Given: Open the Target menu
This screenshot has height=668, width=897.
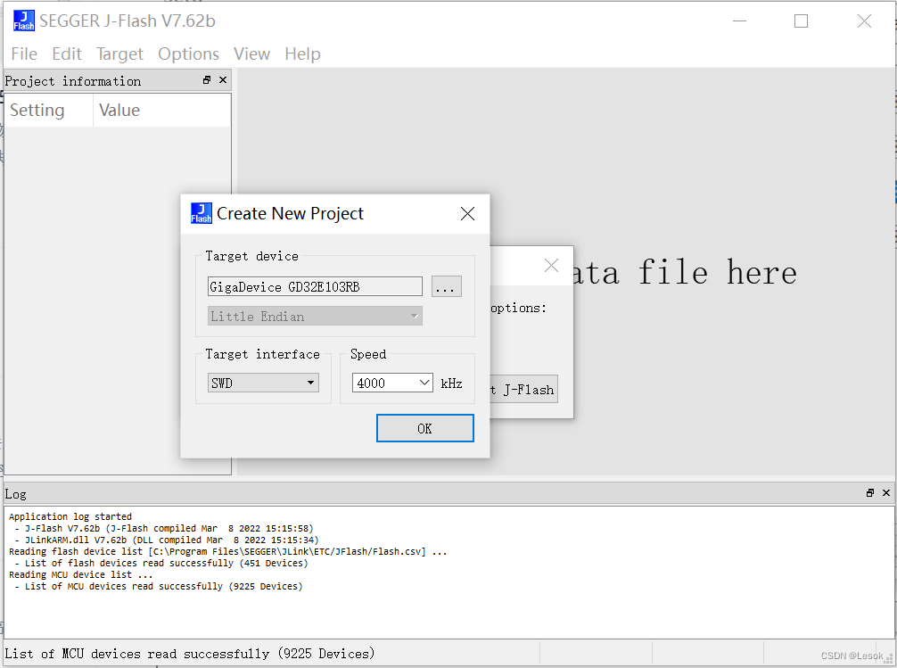Looking at the screenshot, I should [x=119, y=54].
